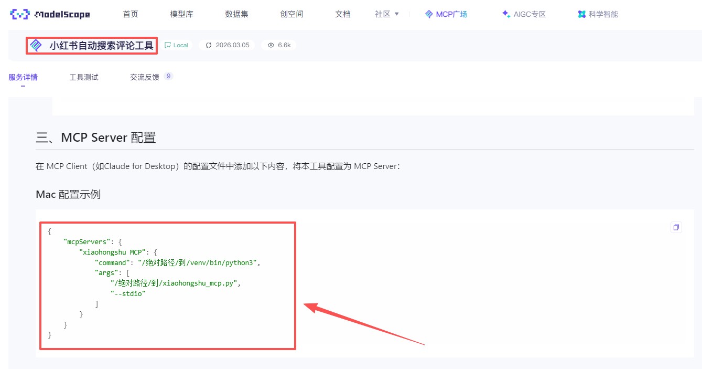Click the ModelScope logo
Viewport: 702px width, 369px height.
pos(50,14)
